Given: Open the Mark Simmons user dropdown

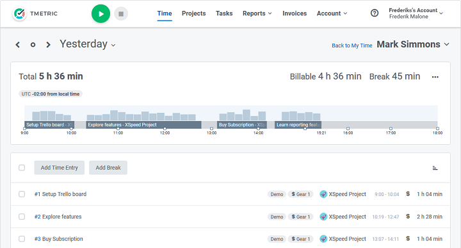Looking at the screenshot, I should click(x=413, y=44).
